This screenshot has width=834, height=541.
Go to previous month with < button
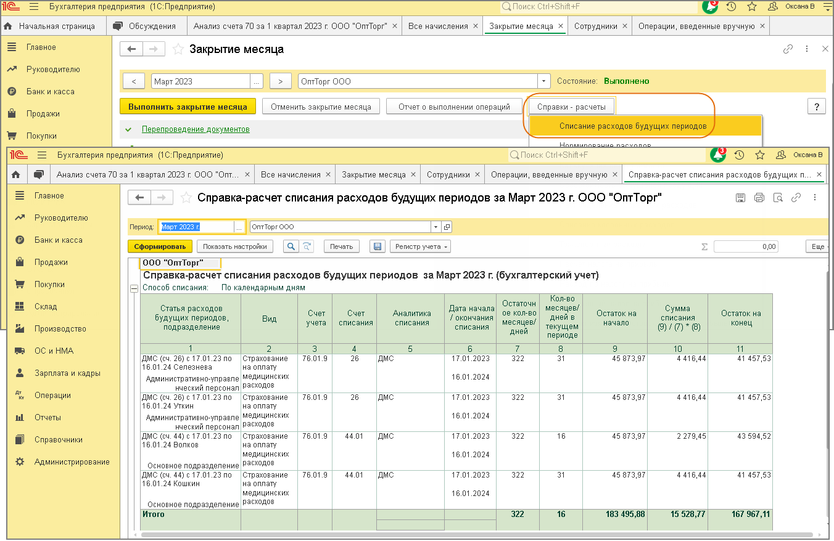[x=134, y=81]
